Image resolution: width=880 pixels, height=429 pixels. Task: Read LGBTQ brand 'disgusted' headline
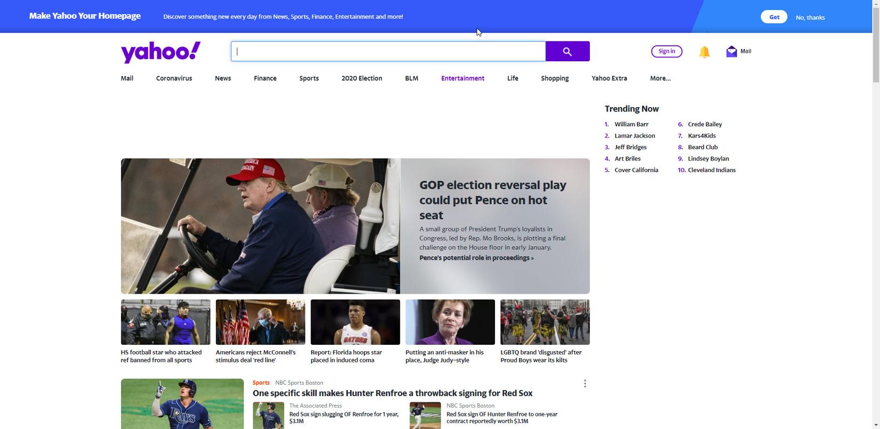(x=541, y=356)
